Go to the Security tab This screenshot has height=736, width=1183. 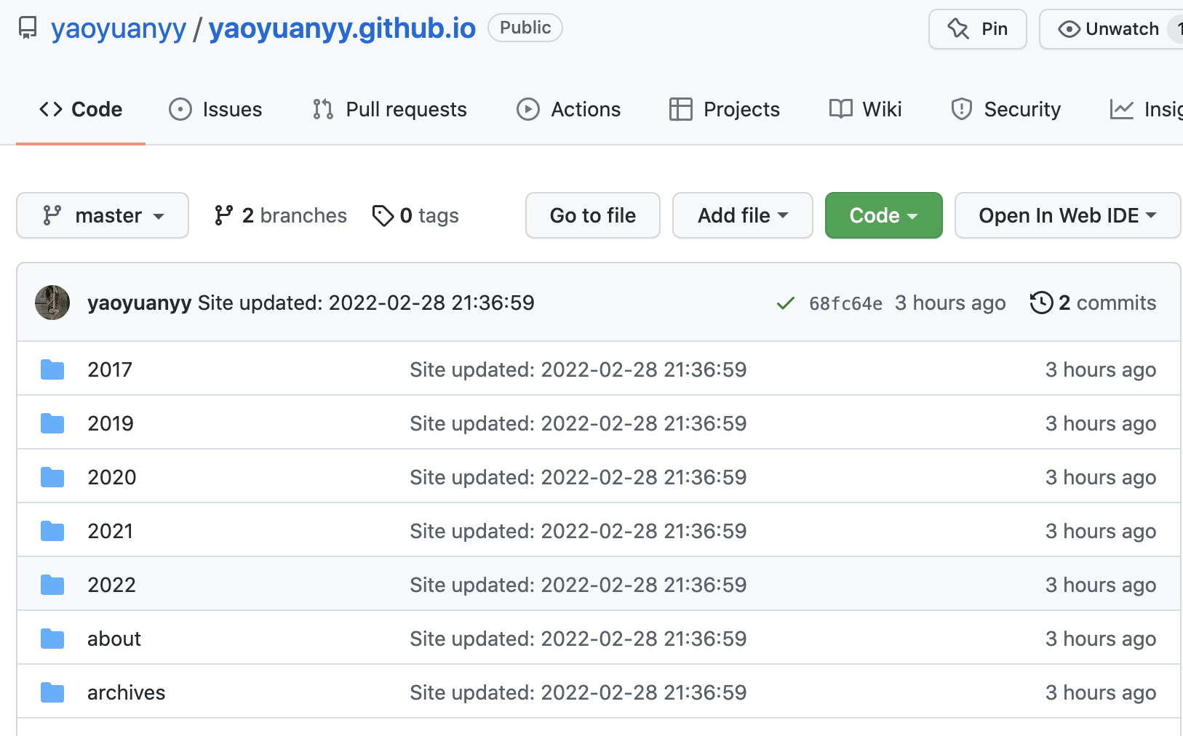(1005, 109)
